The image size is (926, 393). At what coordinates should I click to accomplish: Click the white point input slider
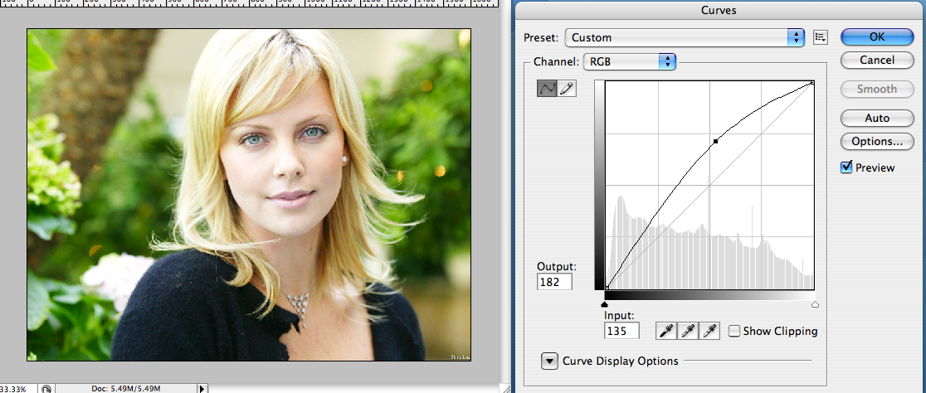(815, 304)
